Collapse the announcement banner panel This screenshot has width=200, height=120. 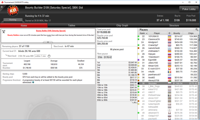tap(48, 42)
